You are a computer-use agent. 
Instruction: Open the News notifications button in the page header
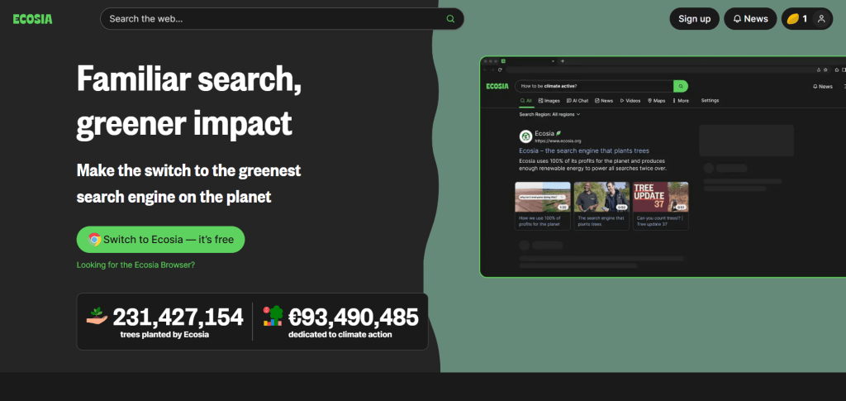(x=750, y=19)
